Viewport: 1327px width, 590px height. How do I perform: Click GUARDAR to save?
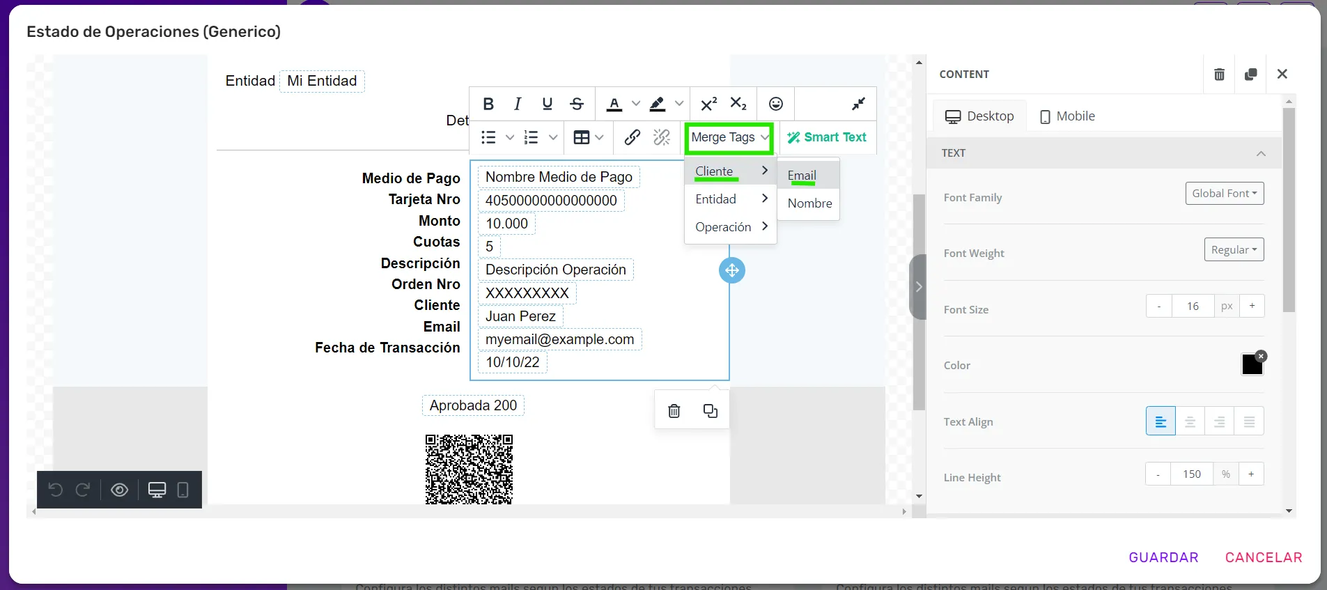pyautogui.click(x=1163, y=557)
